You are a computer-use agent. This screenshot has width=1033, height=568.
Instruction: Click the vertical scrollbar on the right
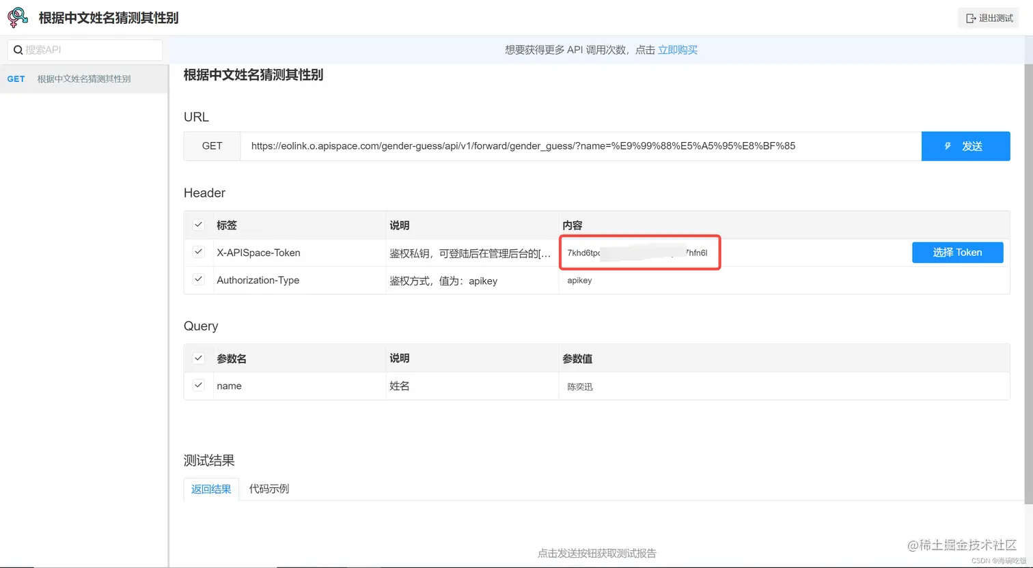click(1028, 283)
